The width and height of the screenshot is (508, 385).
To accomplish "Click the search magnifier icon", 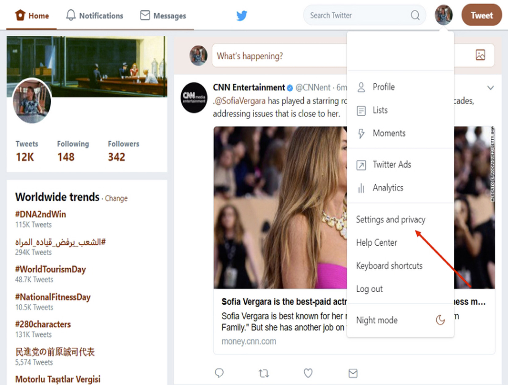I will click(415, 15).
